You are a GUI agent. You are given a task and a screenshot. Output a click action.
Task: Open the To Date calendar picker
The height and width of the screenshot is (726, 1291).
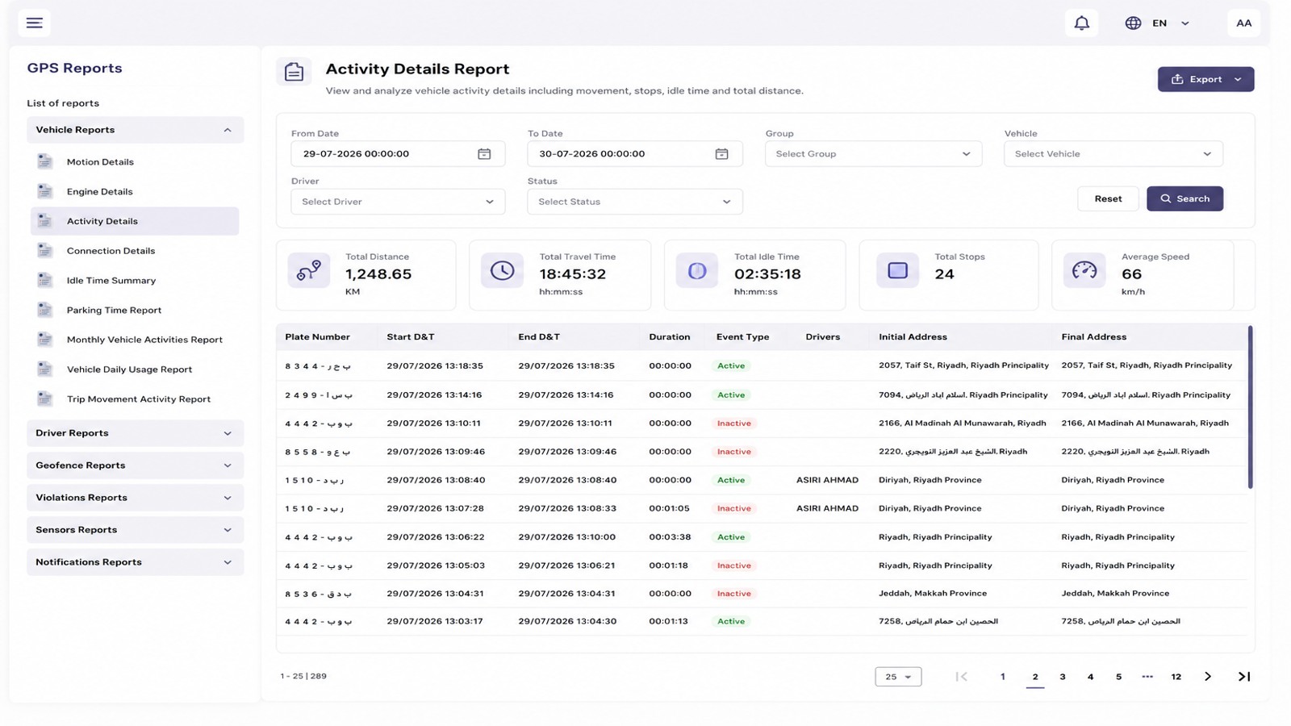[x=721, y=154]
